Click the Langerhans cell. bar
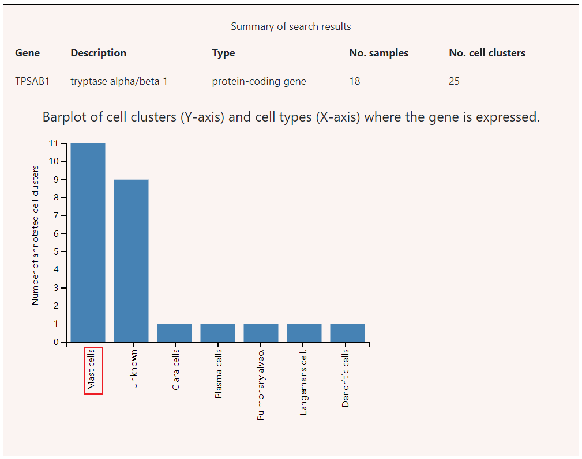The width and height of the screenshot is (582, 459). (304, 333)
